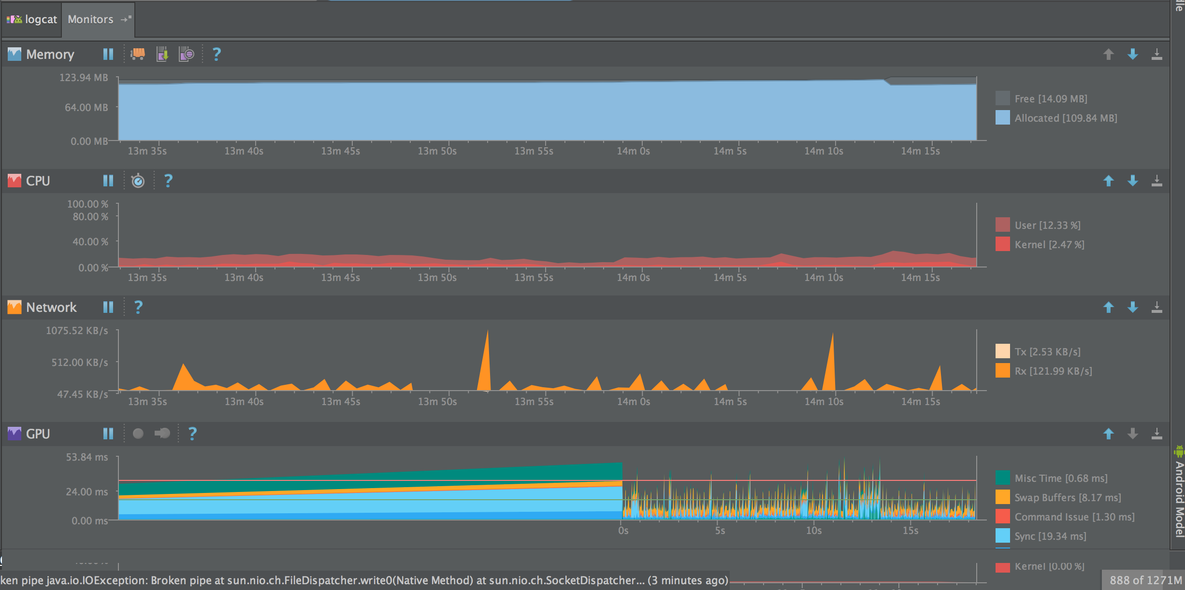Minimize Network monitor with download-style arrow
The image size is (1185, 590).
[1156, 307]
